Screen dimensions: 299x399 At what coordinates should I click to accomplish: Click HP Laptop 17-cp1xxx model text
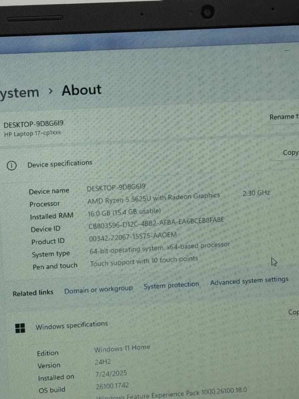(x=32, y=133)
